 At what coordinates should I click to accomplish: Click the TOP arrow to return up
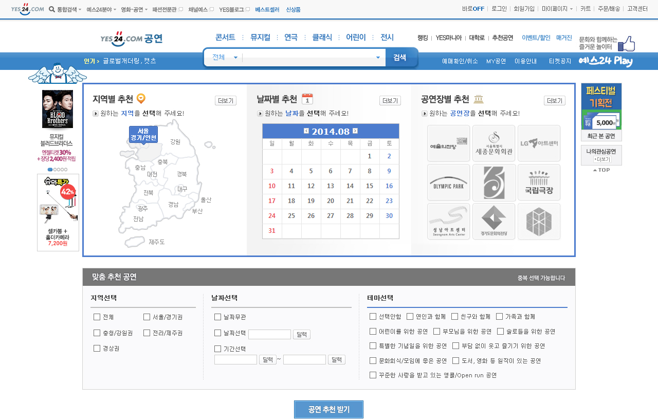coord(601,170)
